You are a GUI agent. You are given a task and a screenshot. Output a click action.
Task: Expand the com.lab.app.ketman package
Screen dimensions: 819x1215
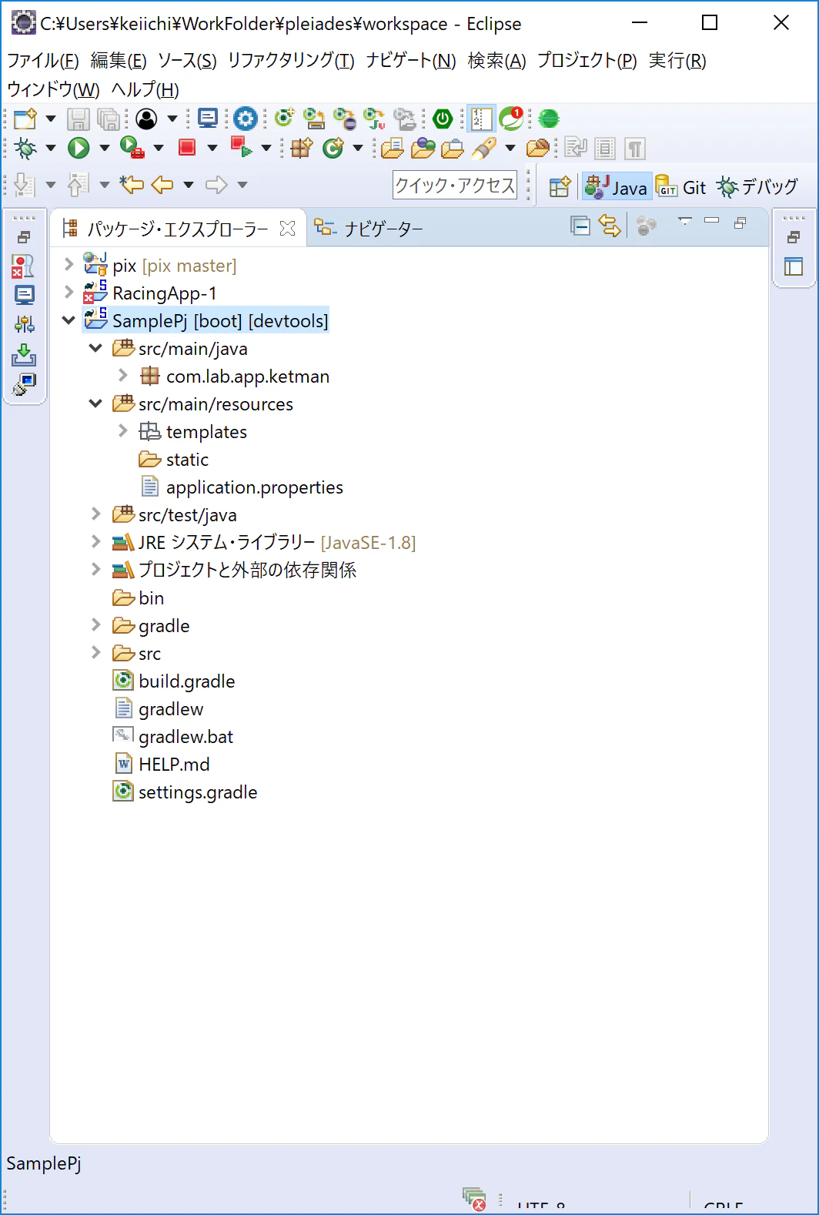[123, 376]
